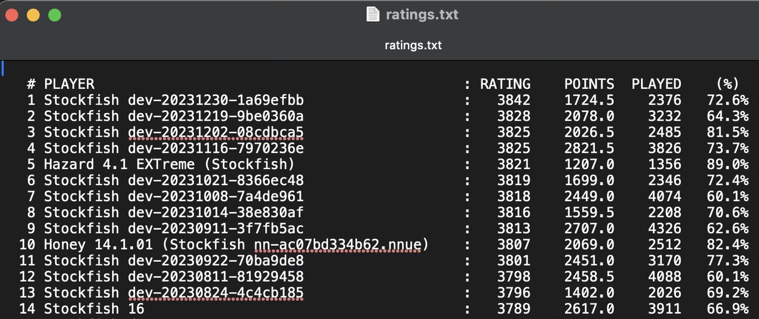Click Stockfish dev-20231021-8366ec48 entry
Screen dimensions: 759x319
click(174, 180)
